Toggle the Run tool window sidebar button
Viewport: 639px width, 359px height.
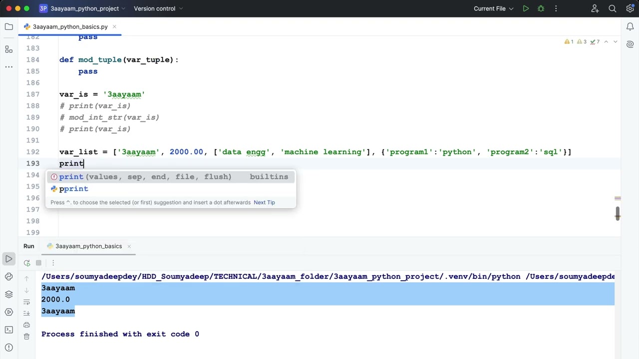(x=8, y=259)
